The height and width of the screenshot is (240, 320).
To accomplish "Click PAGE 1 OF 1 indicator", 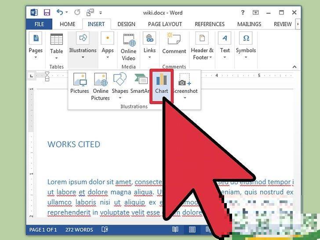I will (43, 229).
